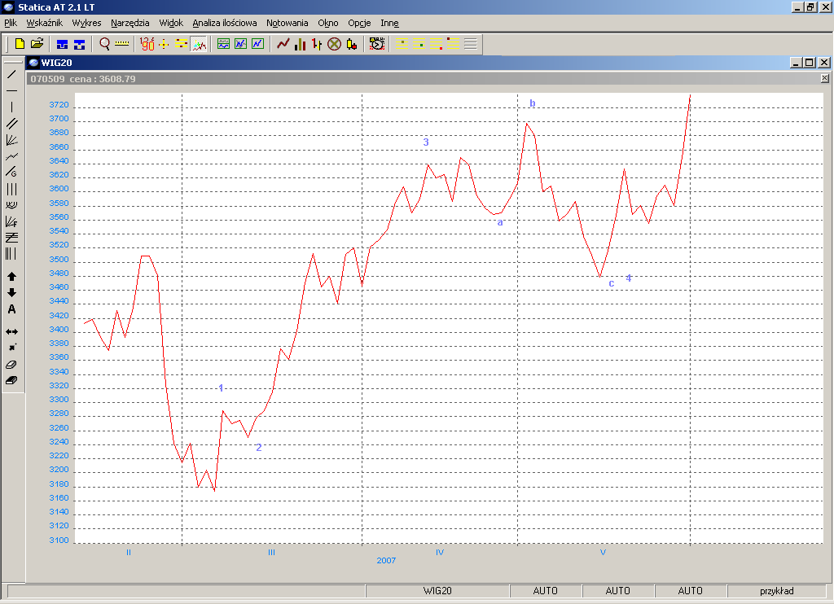This screenshot has height=604, width=834.
Task: Select the magnifier zoom tool
Action: 104,44
